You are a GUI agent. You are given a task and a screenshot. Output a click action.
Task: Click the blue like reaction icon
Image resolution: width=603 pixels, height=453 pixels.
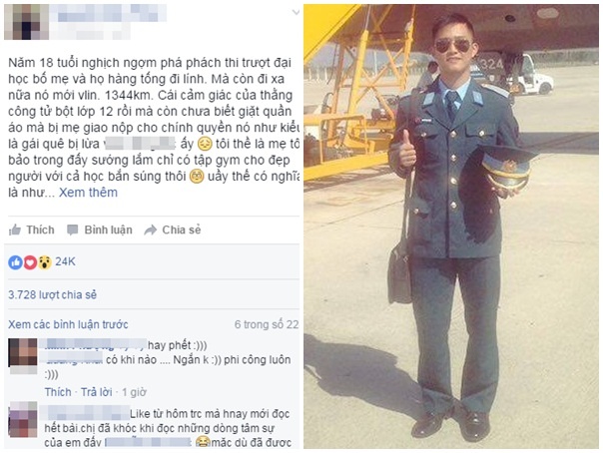point(15,262)
